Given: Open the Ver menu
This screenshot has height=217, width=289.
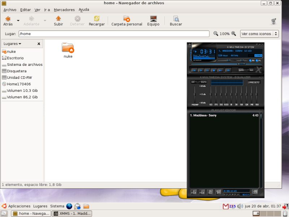Looking at the screenshot, I should [38, 10].
